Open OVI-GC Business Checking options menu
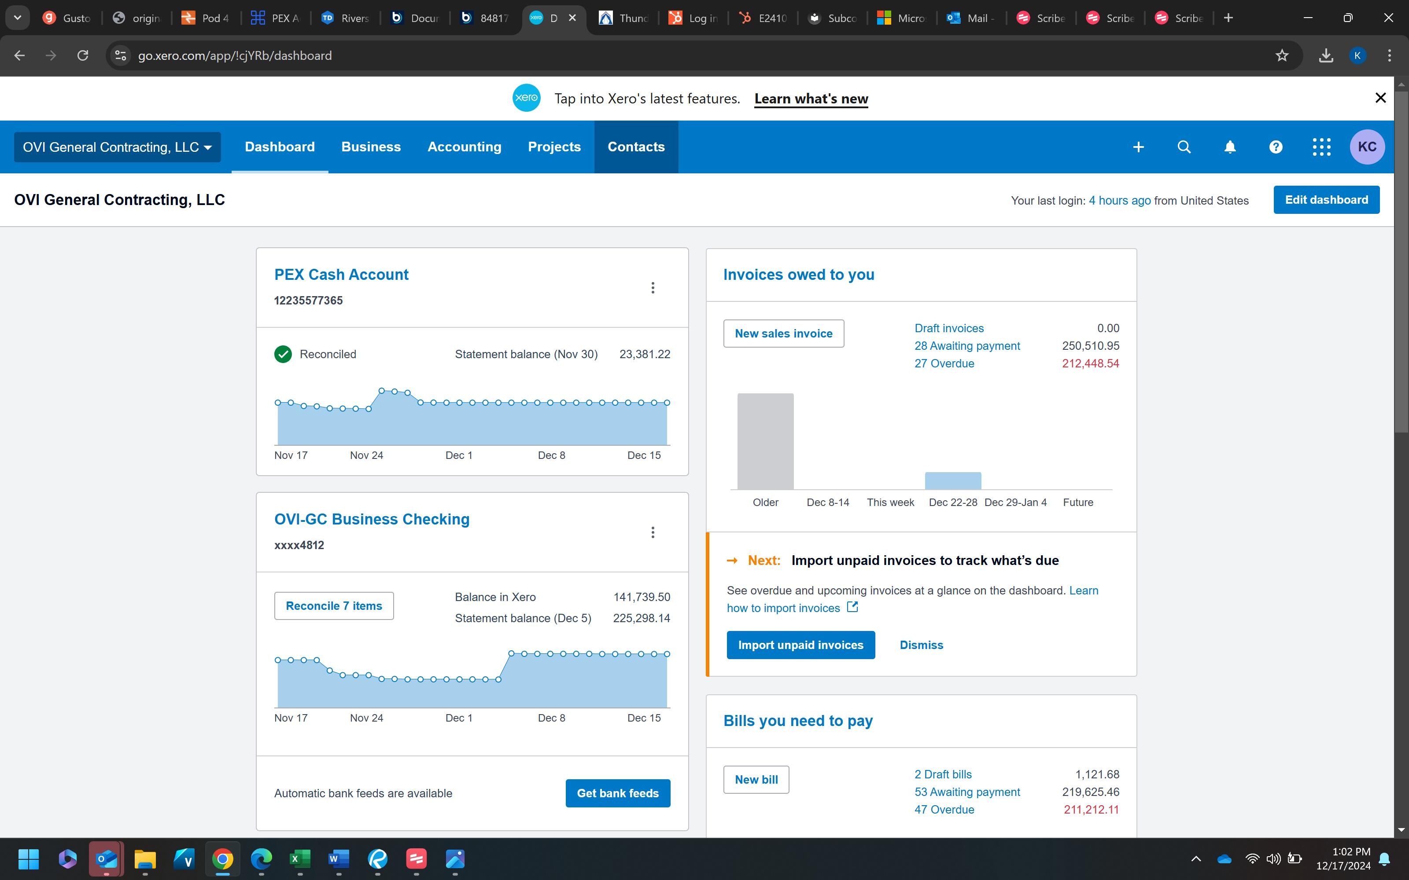Viewport: 1409px width, 880px height. [x=653, y=532]
